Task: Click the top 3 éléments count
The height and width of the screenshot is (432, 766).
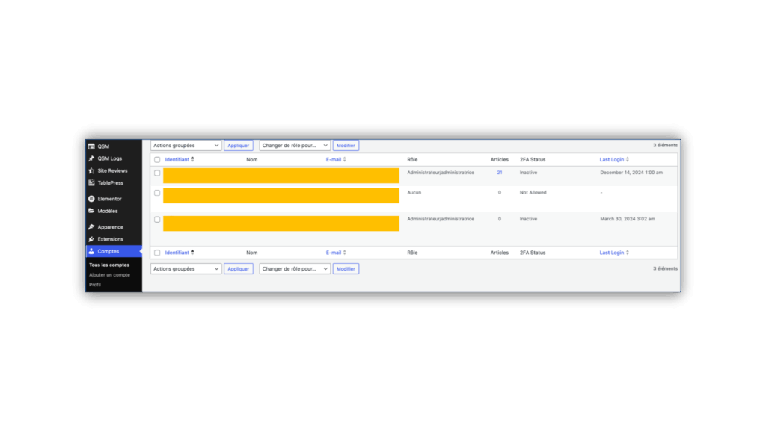Action: click(x=665, y=145)
